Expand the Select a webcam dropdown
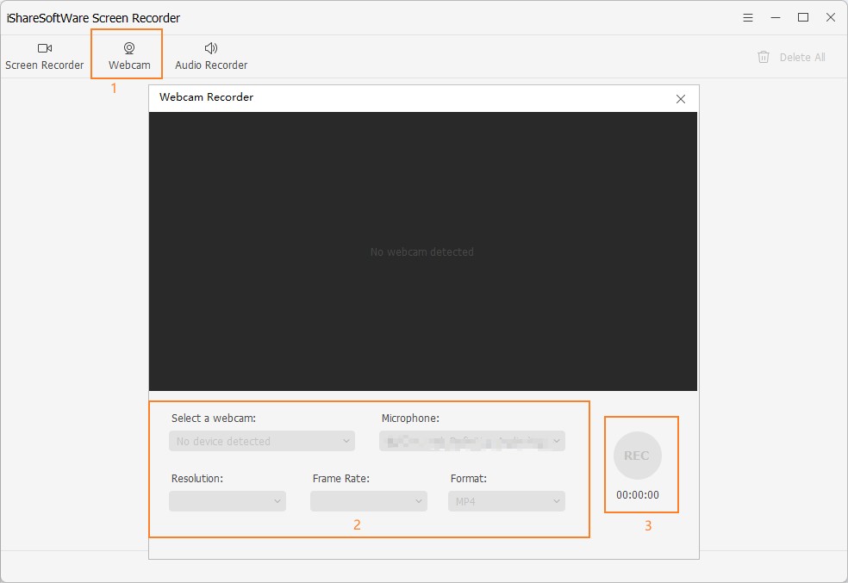The width and height of the screenshot is (848, 583). pyautogui.click(x=262, y=441)
